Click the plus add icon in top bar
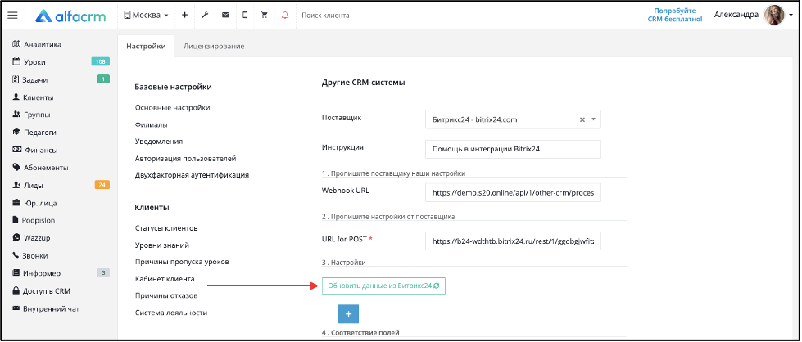Image resolution: width=802 pixels, height=342 pixels. (184, 16)
